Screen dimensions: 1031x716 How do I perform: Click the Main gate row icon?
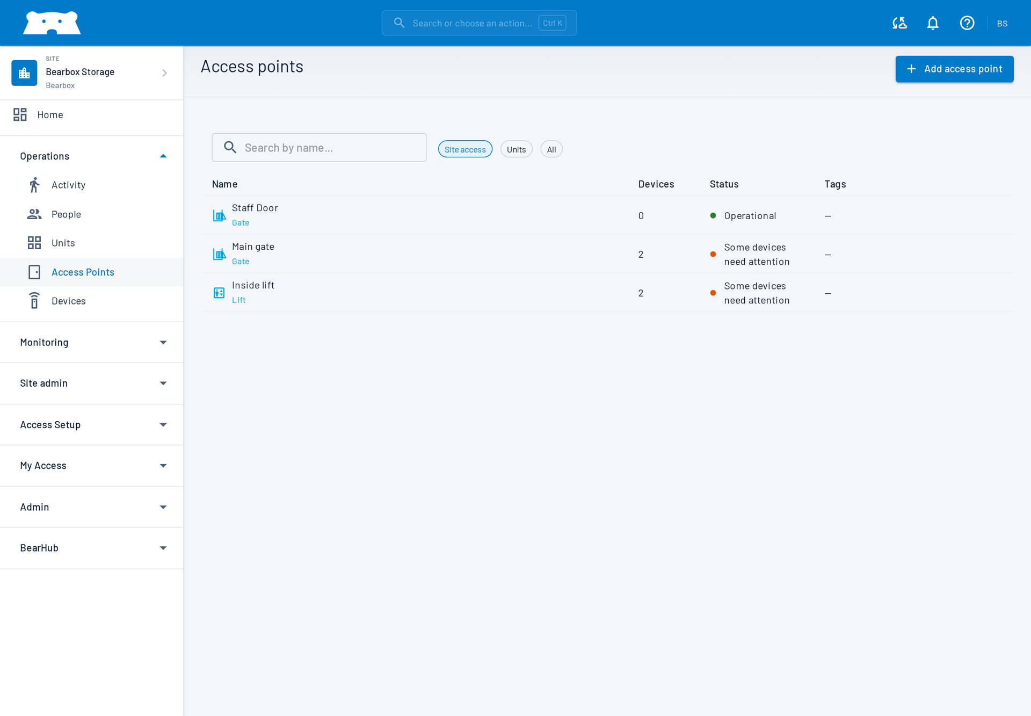[x=219, y=254]
